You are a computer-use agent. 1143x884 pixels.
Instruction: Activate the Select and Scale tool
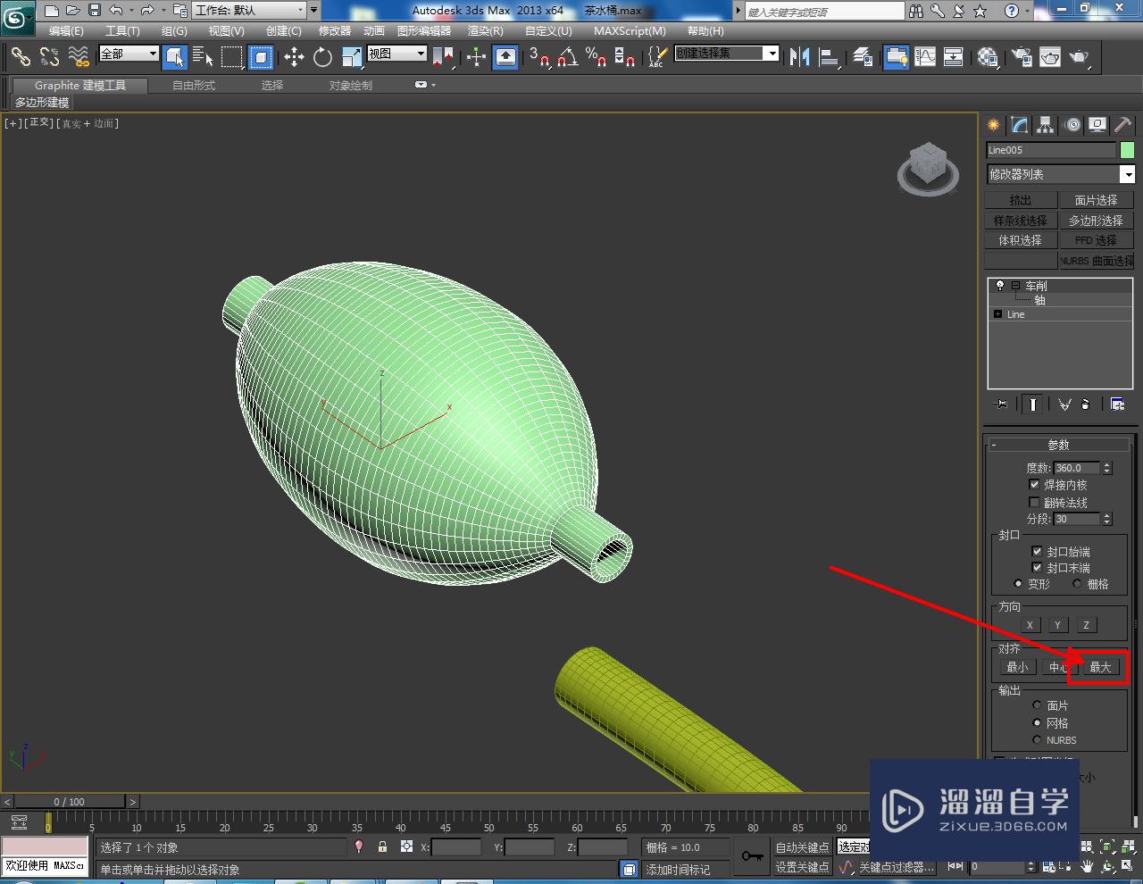pos(351,57)
